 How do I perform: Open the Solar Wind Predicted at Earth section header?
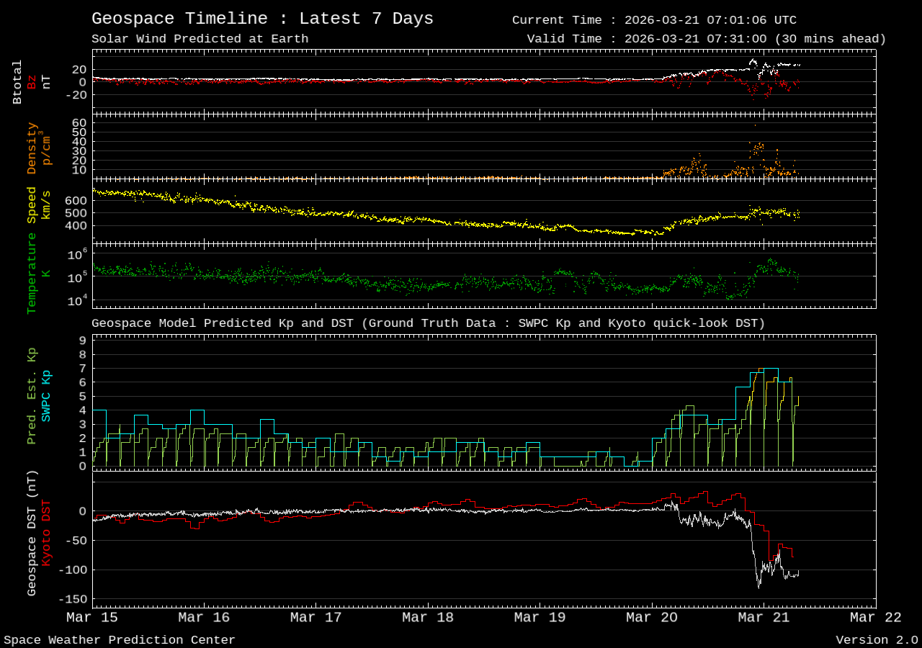tap(200, 39)
